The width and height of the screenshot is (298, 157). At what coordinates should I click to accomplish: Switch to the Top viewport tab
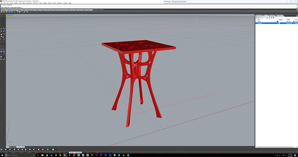[8, 147]
